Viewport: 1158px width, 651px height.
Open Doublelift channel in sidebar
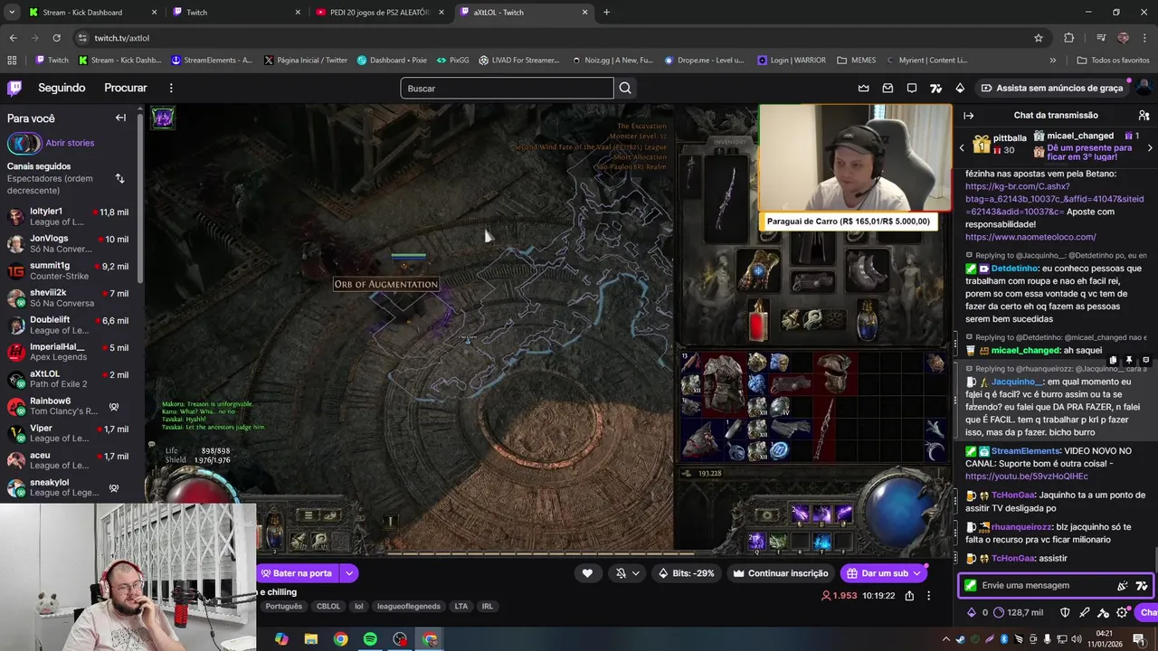68,325
